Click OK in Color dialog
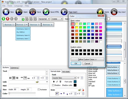The image size is (128, 99). pos(76,63)
